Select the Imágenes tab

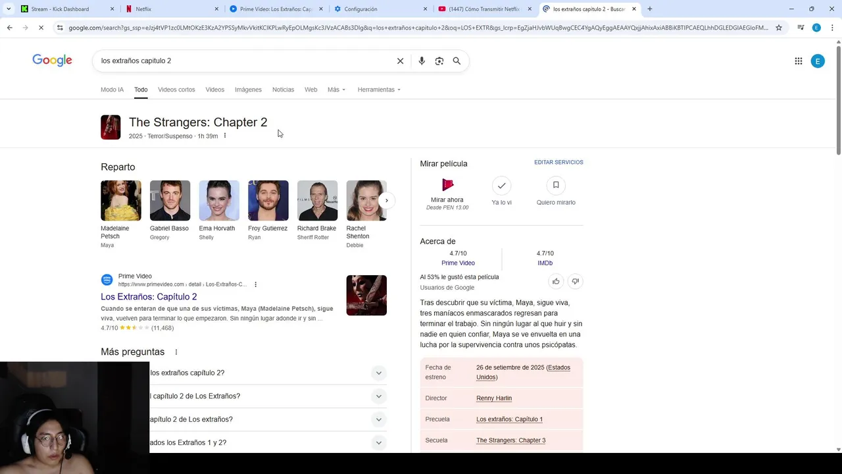pos(248,90)
